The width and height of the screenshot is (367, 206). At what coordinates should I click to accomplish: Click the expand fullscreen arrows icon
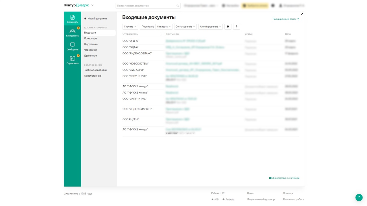(x=302, y=14)
